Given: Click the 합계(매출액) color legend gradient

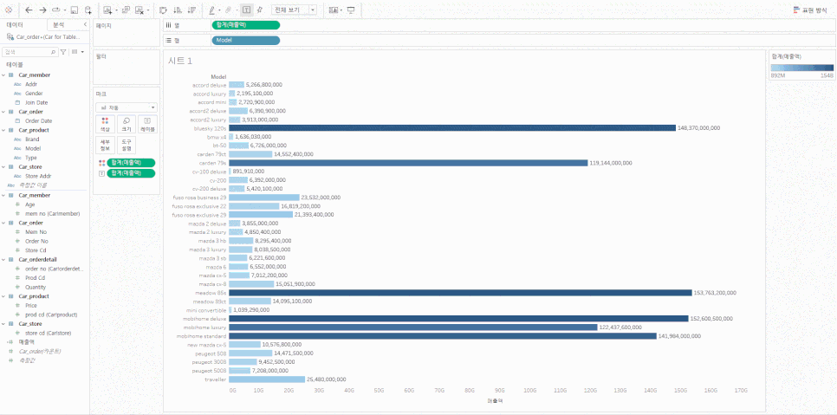Looking at the screenshot, I should coord(801,68).
